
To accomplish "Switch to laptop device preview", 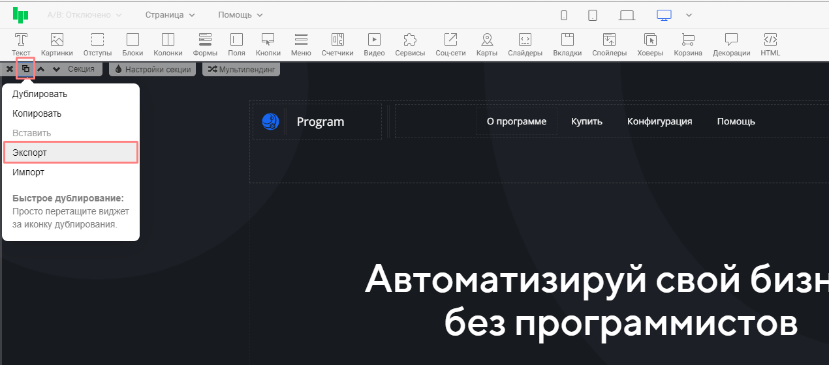I will (627, 15).
